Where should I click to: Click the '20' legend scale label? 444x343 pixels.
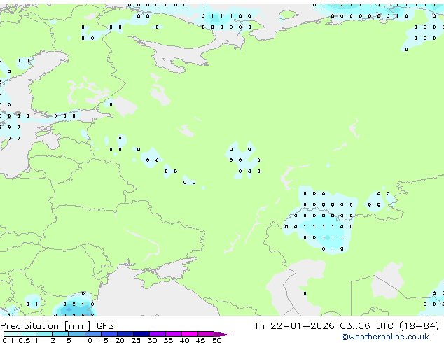(120, 340)
